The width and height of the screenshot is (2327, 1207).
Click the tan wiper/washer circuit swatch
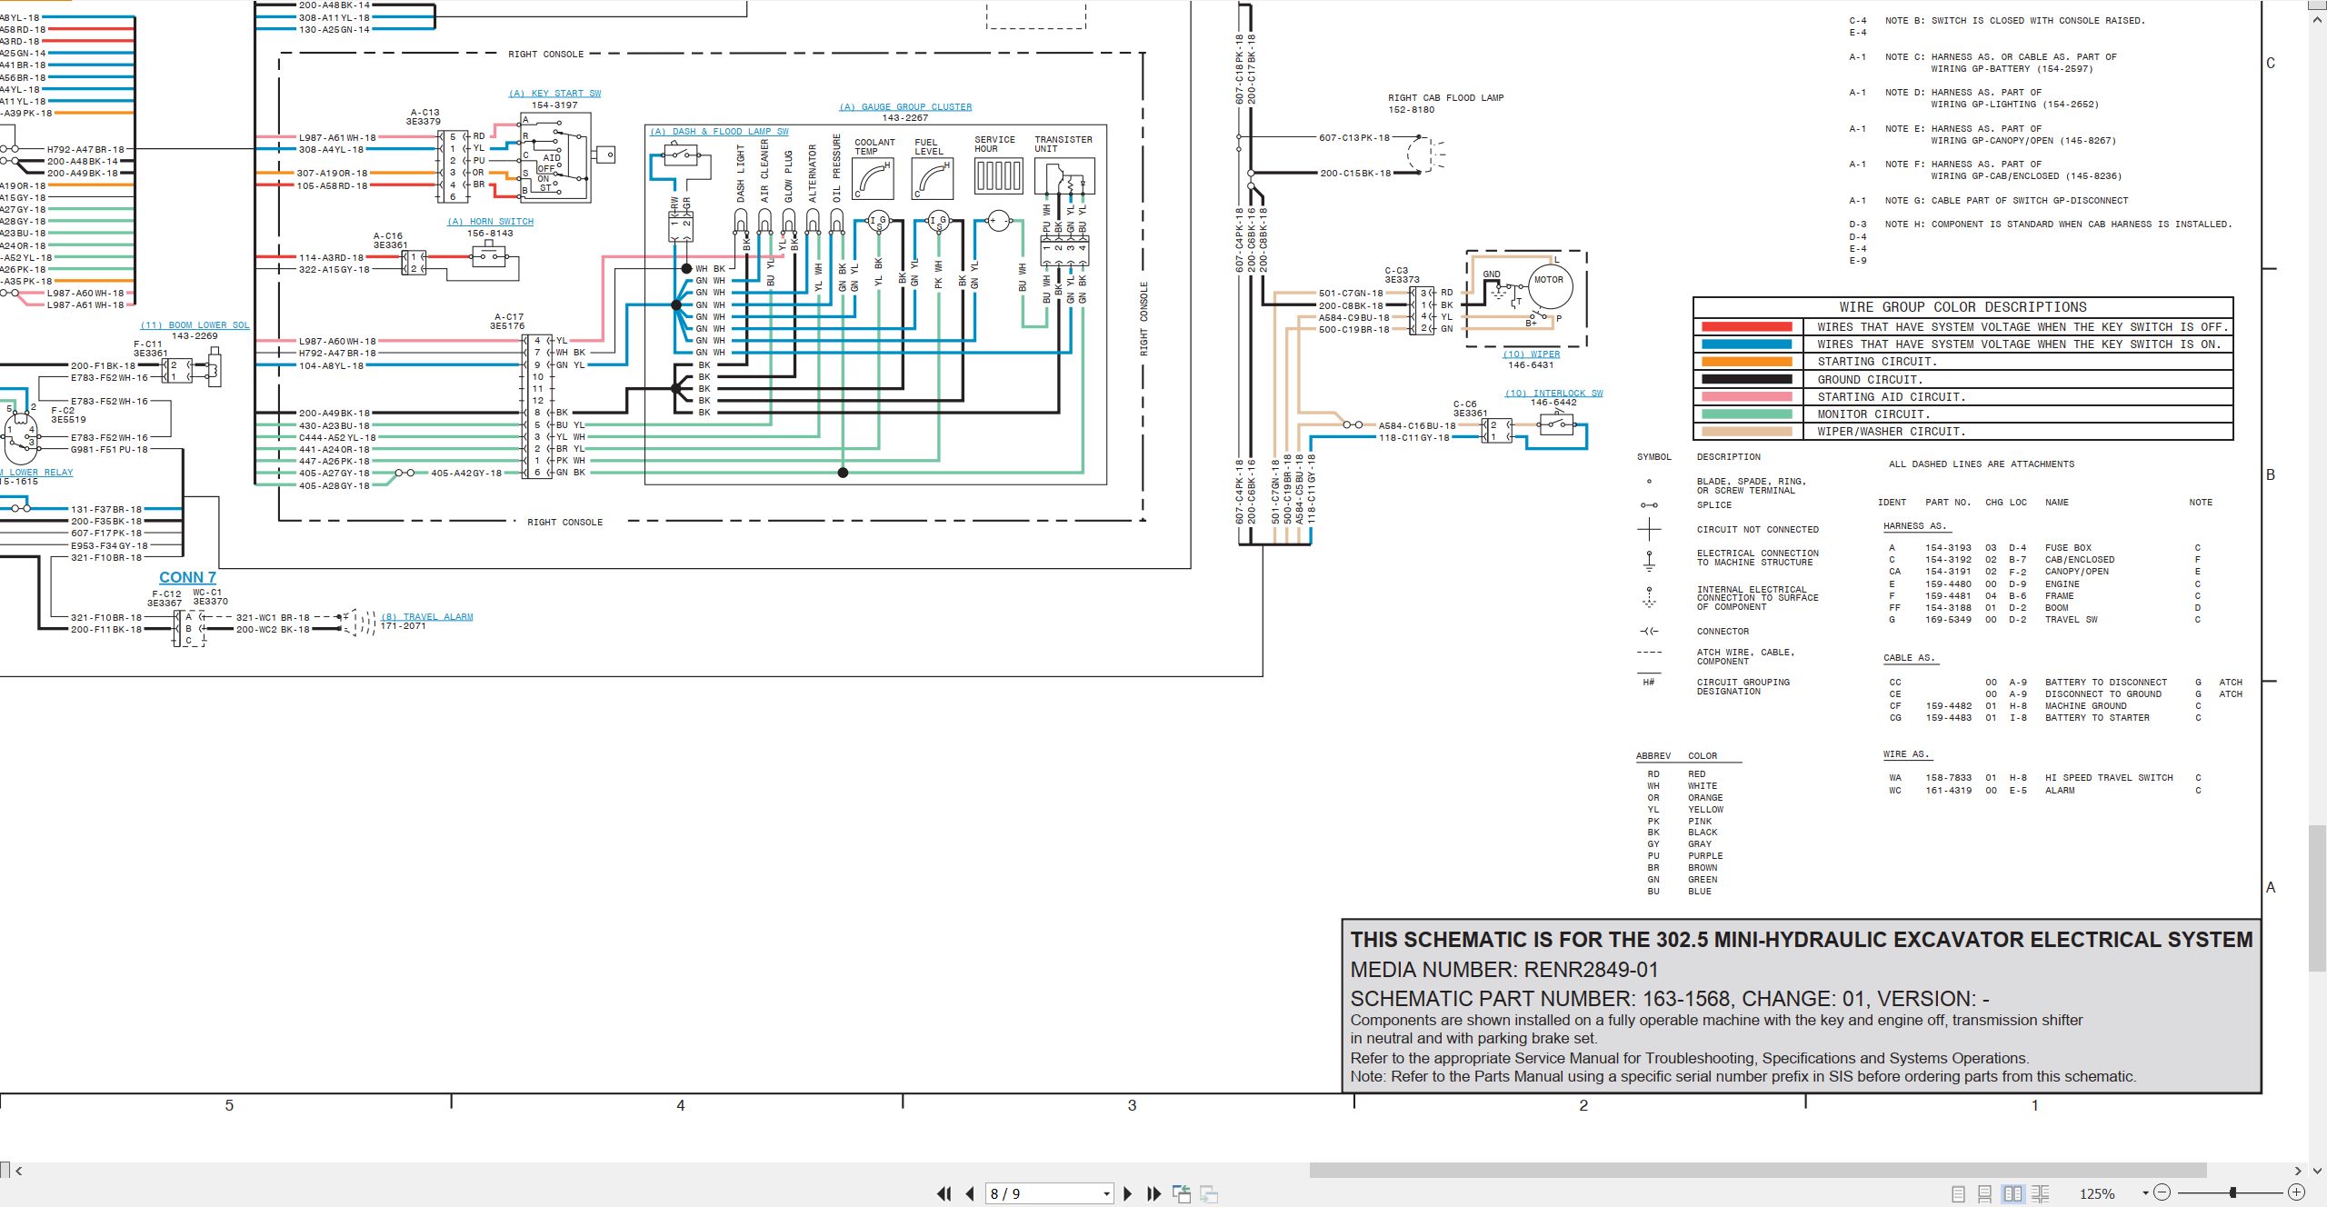click(1746, 432)
